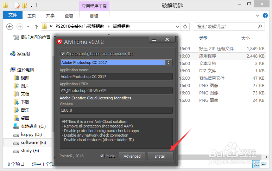Toggle the Music checkbox

[102, 156]
